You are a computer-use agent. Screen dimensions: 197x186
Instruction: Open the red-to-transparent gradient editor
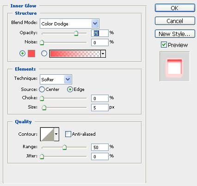(x=75, y=54)
